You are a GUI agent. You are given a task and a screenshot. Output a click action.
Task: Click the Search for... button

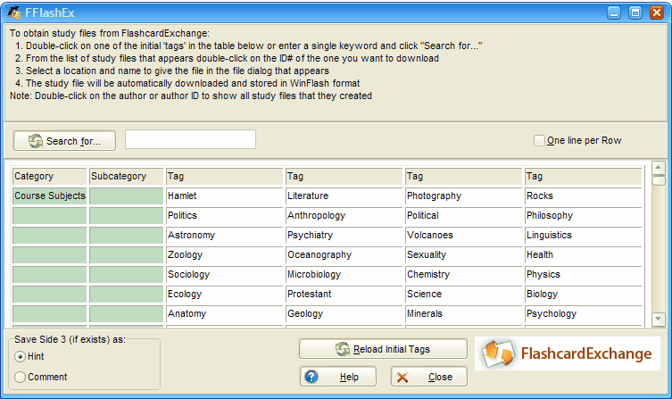(x=65, y=140)
